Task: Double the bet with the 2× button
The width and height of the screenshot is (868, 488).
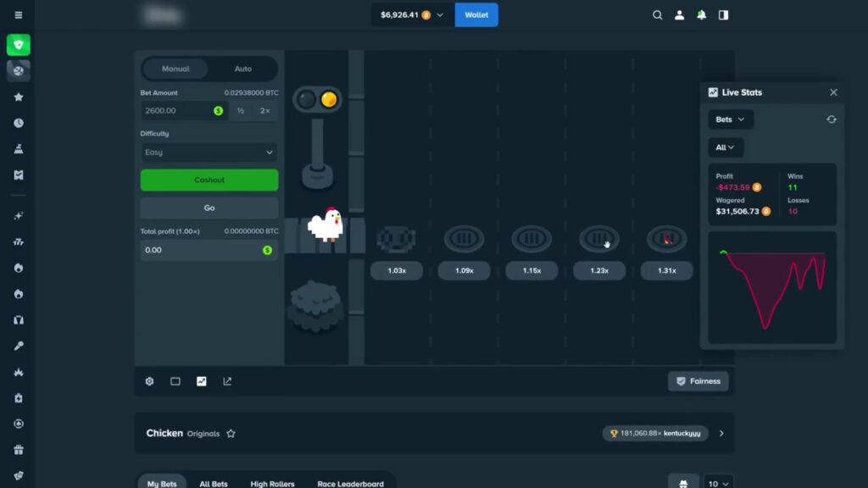Action: click(x=265, y=111)
